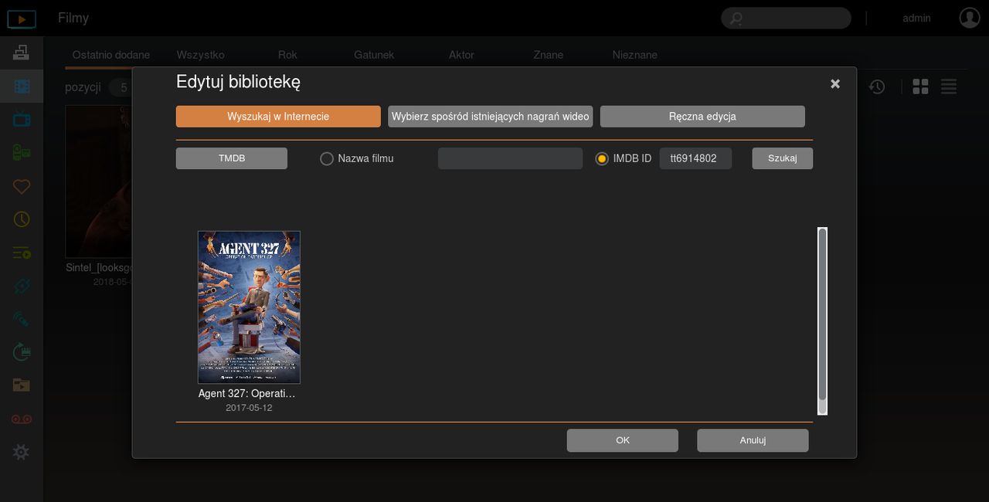Click the 2017-05-12 release date

(x=249, y=408)
